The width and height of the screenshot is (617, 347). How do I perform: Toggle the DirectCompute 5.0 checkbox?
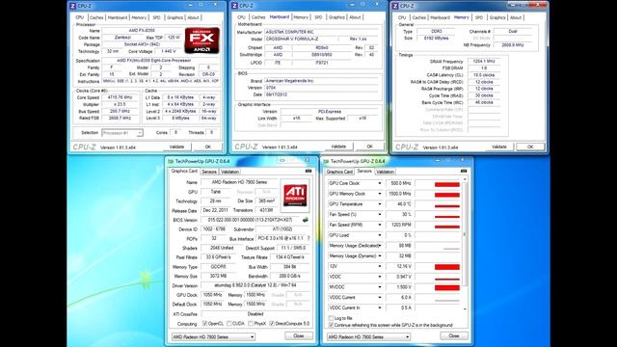click(272, 324)
